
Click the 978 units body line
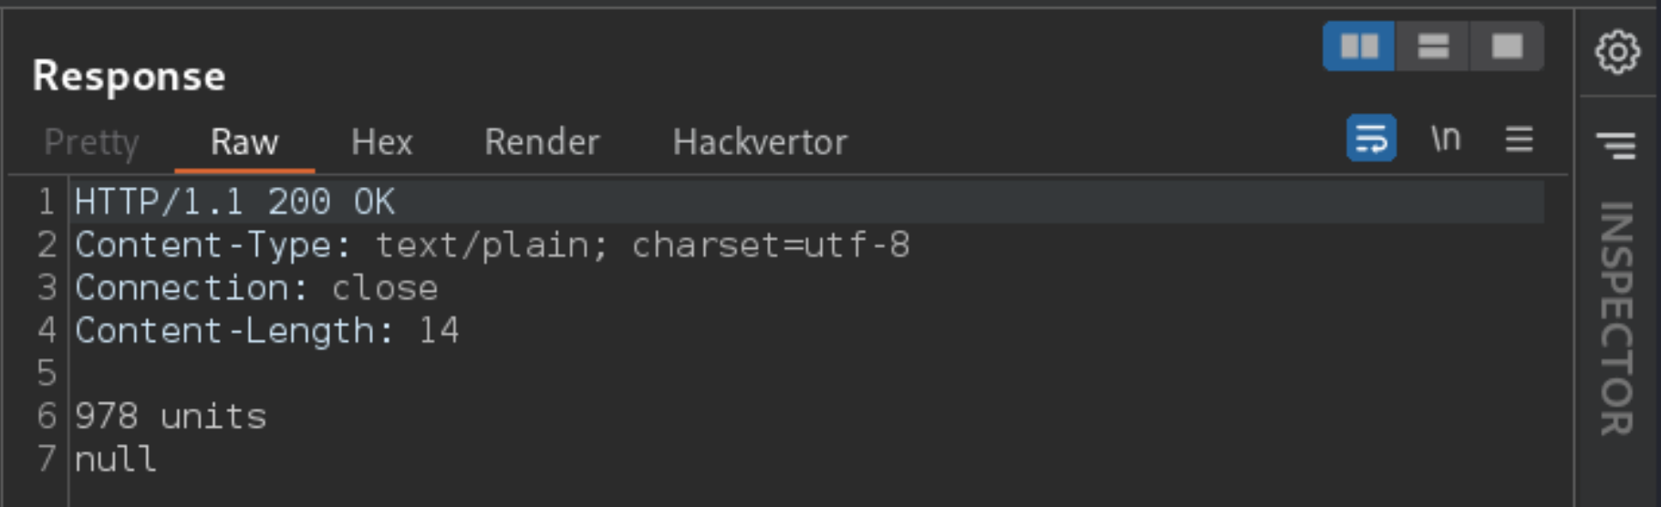pos(171,417)
